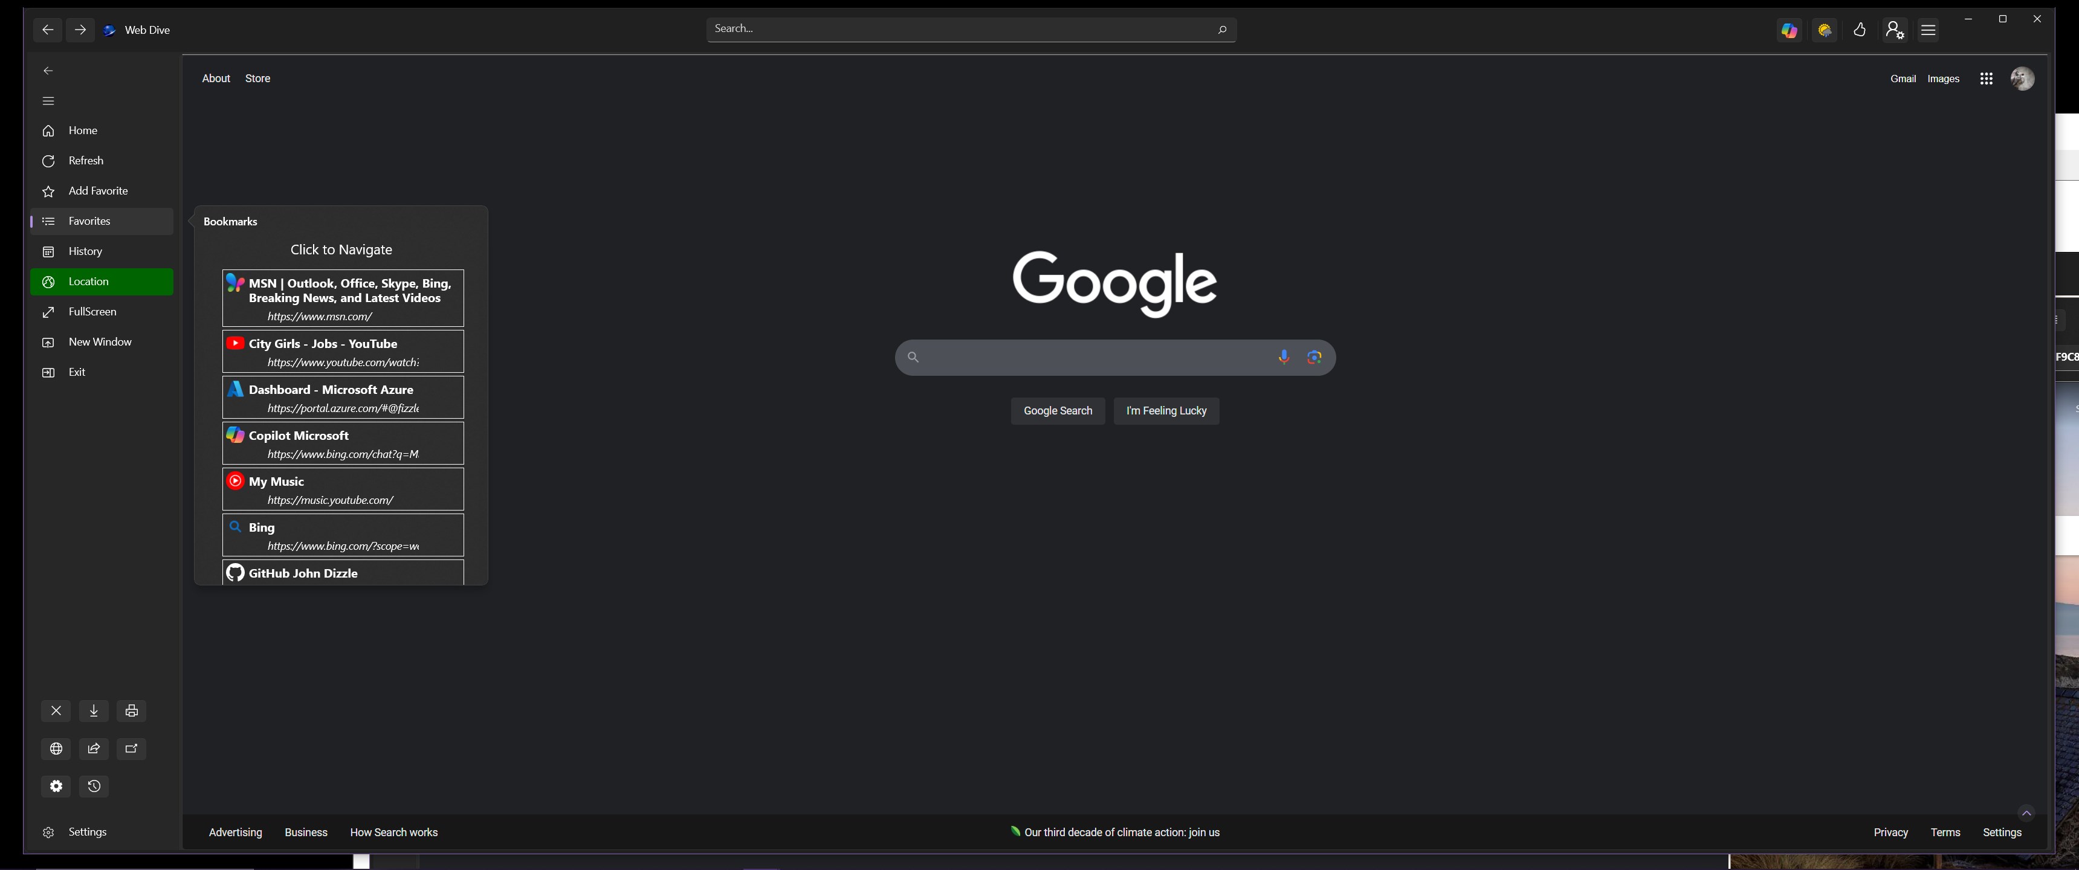Click the Google search input box

1093,358
